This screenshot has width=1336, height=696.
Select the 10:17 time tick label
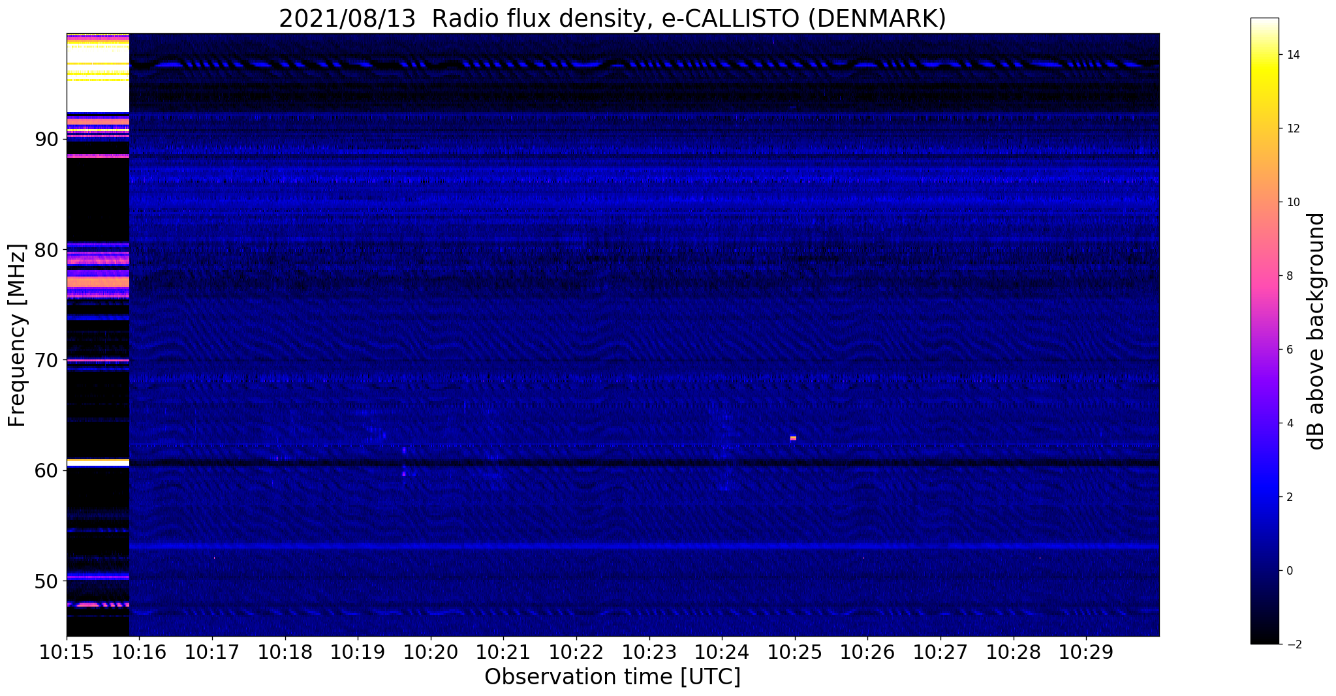coord(212,652)
